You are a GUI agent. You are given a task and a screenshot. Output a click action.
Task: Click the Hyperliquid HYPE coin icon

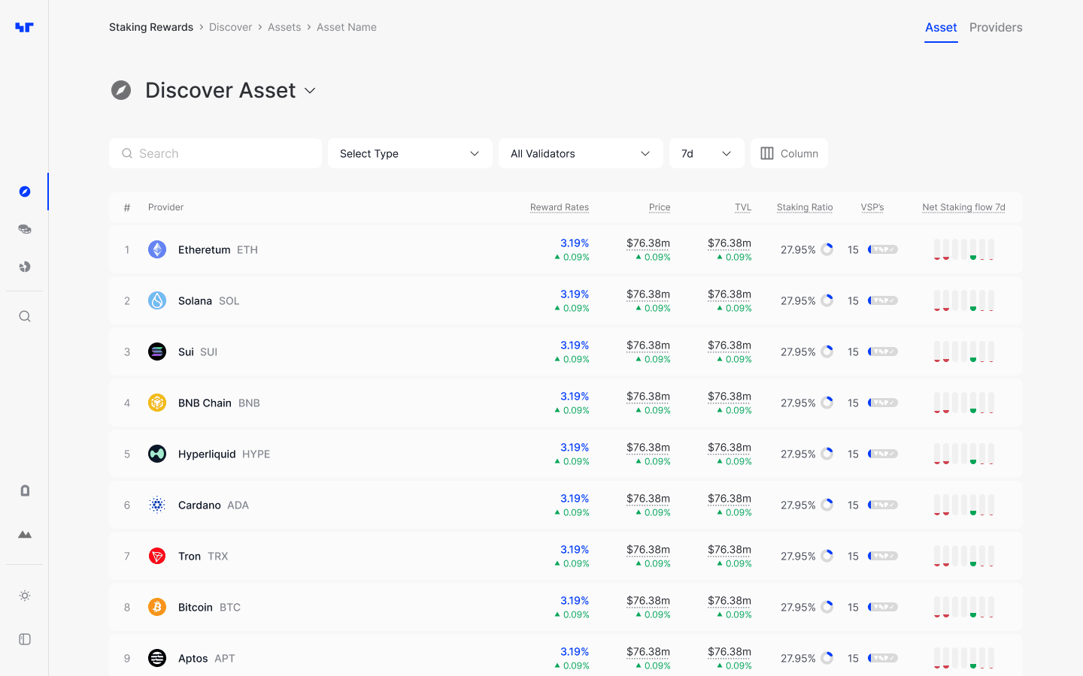click(157, 454)
